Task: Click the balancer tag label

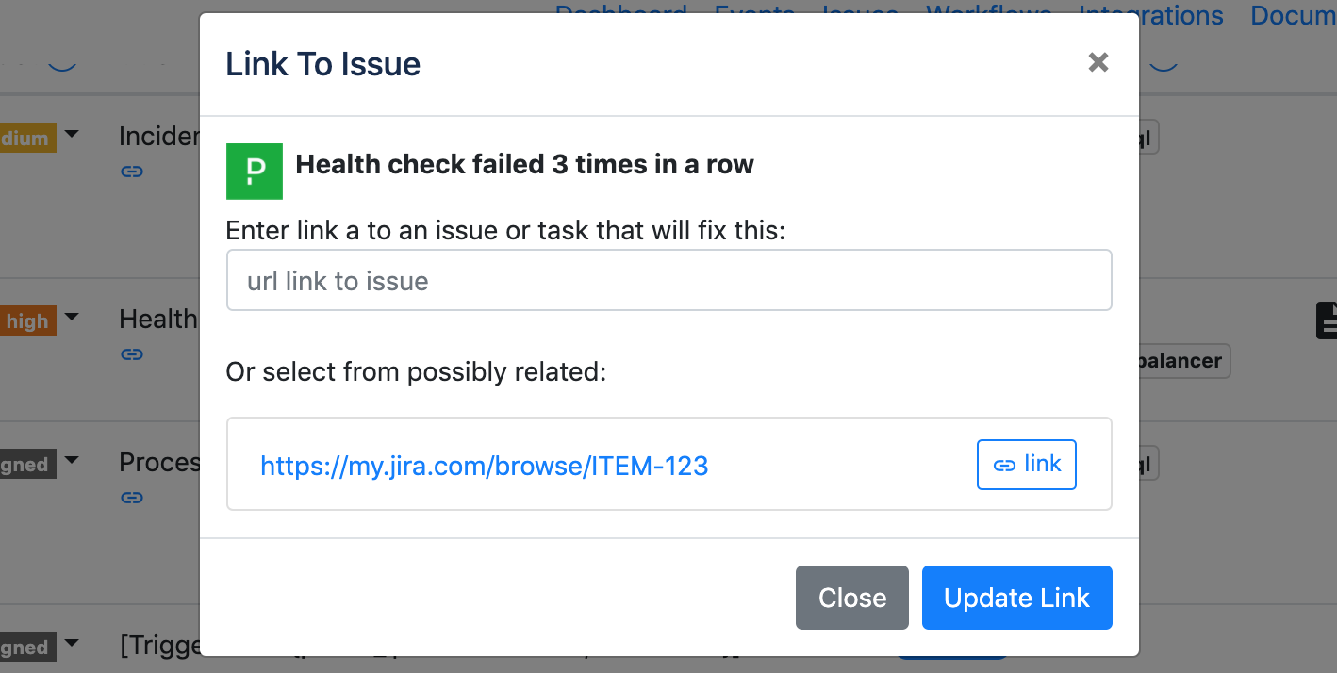Action: (x=1183, y=360)
